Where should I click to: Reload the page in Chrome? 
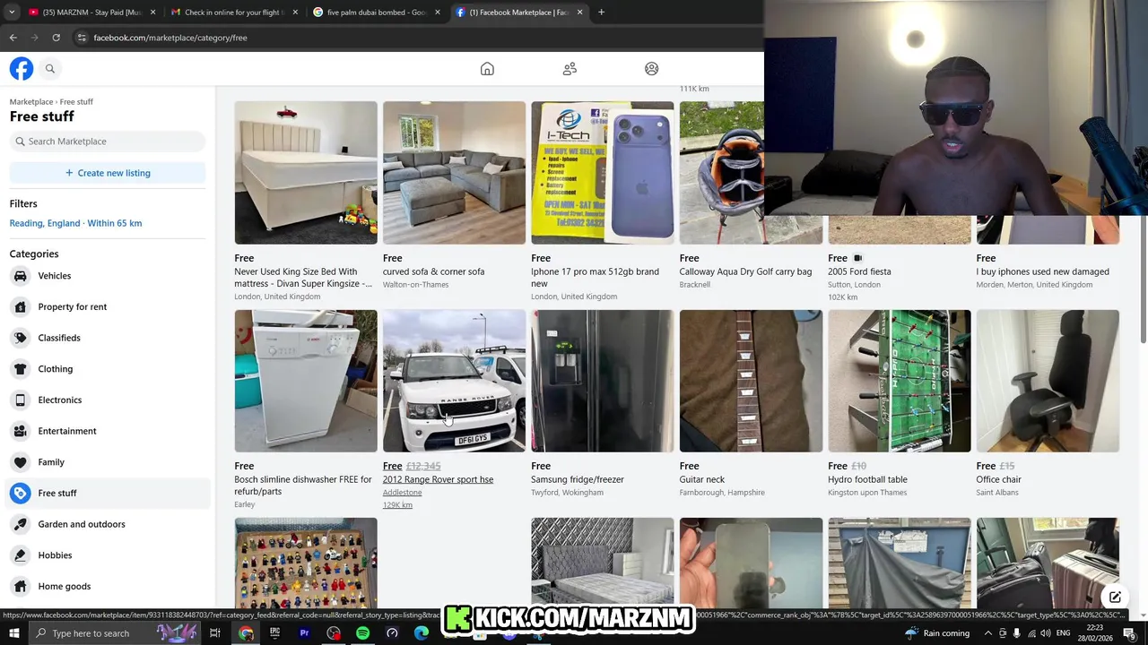[x=56, y=38]
